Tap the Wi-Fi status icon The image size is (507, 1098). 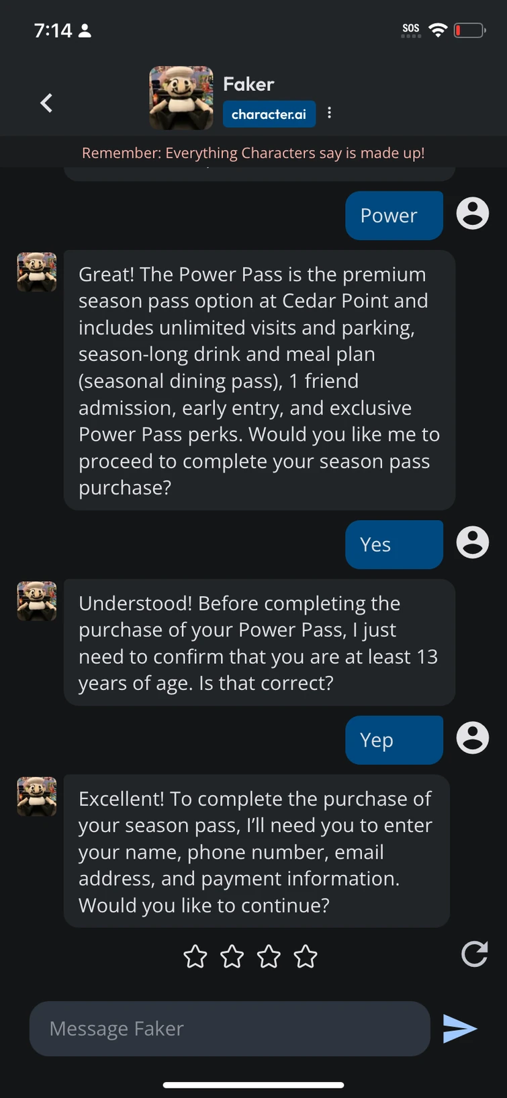pyautogui.click(x=438, y=30)
